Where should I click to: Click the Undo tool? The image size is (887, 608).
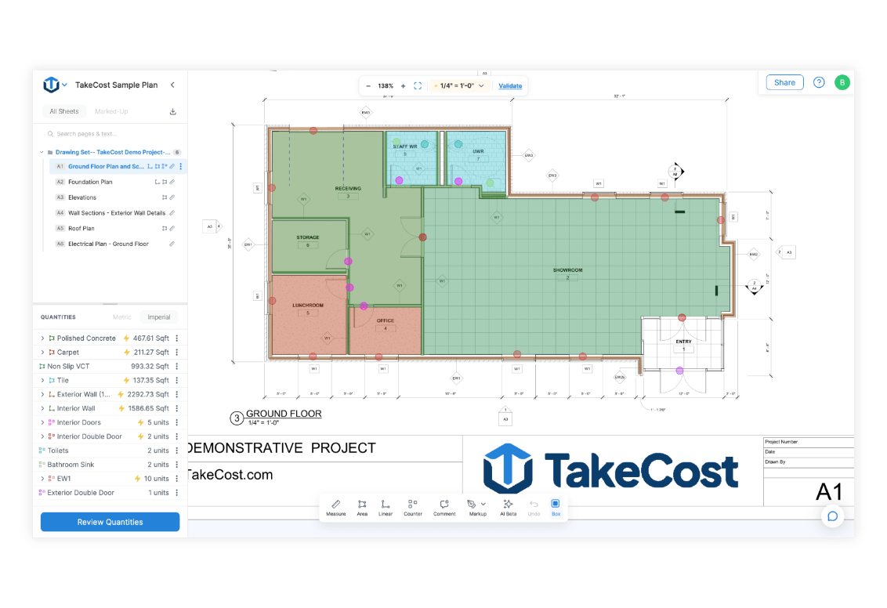tap(534, 508)
